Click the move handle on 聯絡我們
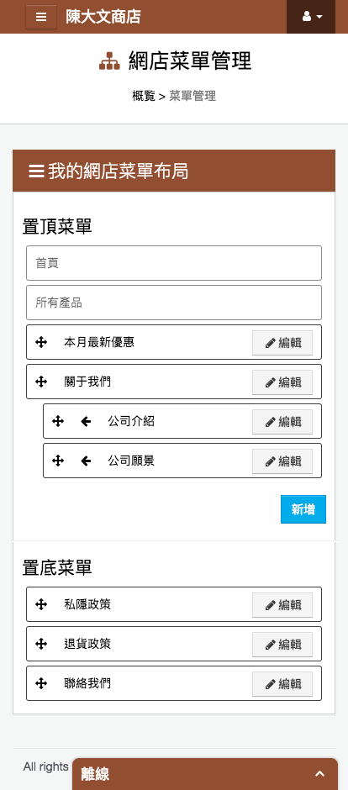The width and height of the screenshot is (348, 790). point(41,683)
